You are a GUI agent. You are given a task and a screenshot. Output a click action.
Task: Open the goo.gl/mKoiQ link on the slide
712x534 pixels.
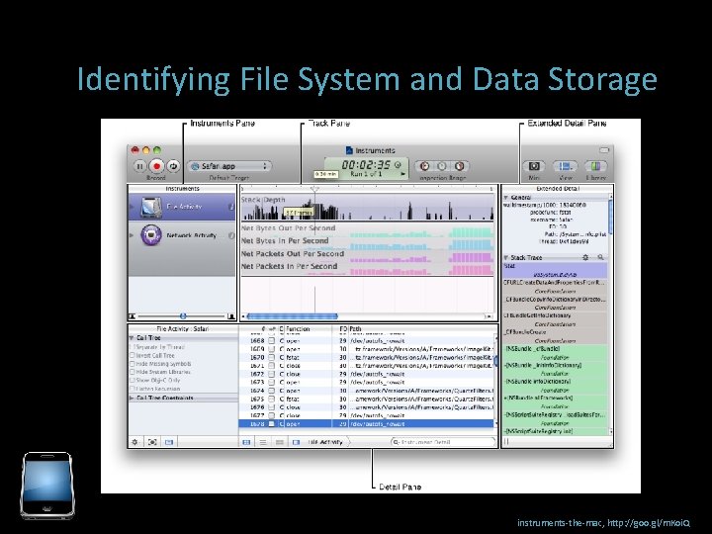coord(649,523)
